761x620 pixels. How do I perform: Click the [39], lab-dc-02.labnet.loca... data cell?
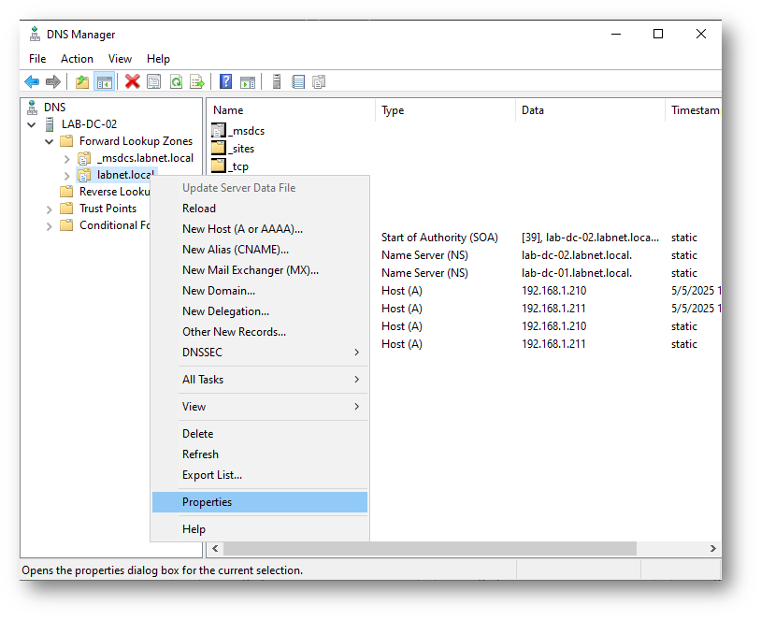590,238
